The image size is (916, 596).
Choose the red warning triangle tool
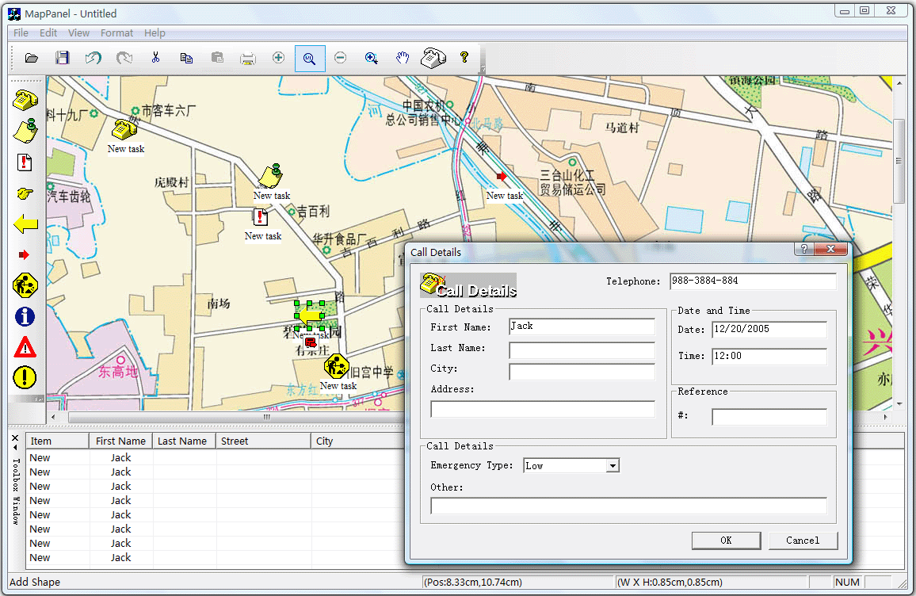(25, 347)
